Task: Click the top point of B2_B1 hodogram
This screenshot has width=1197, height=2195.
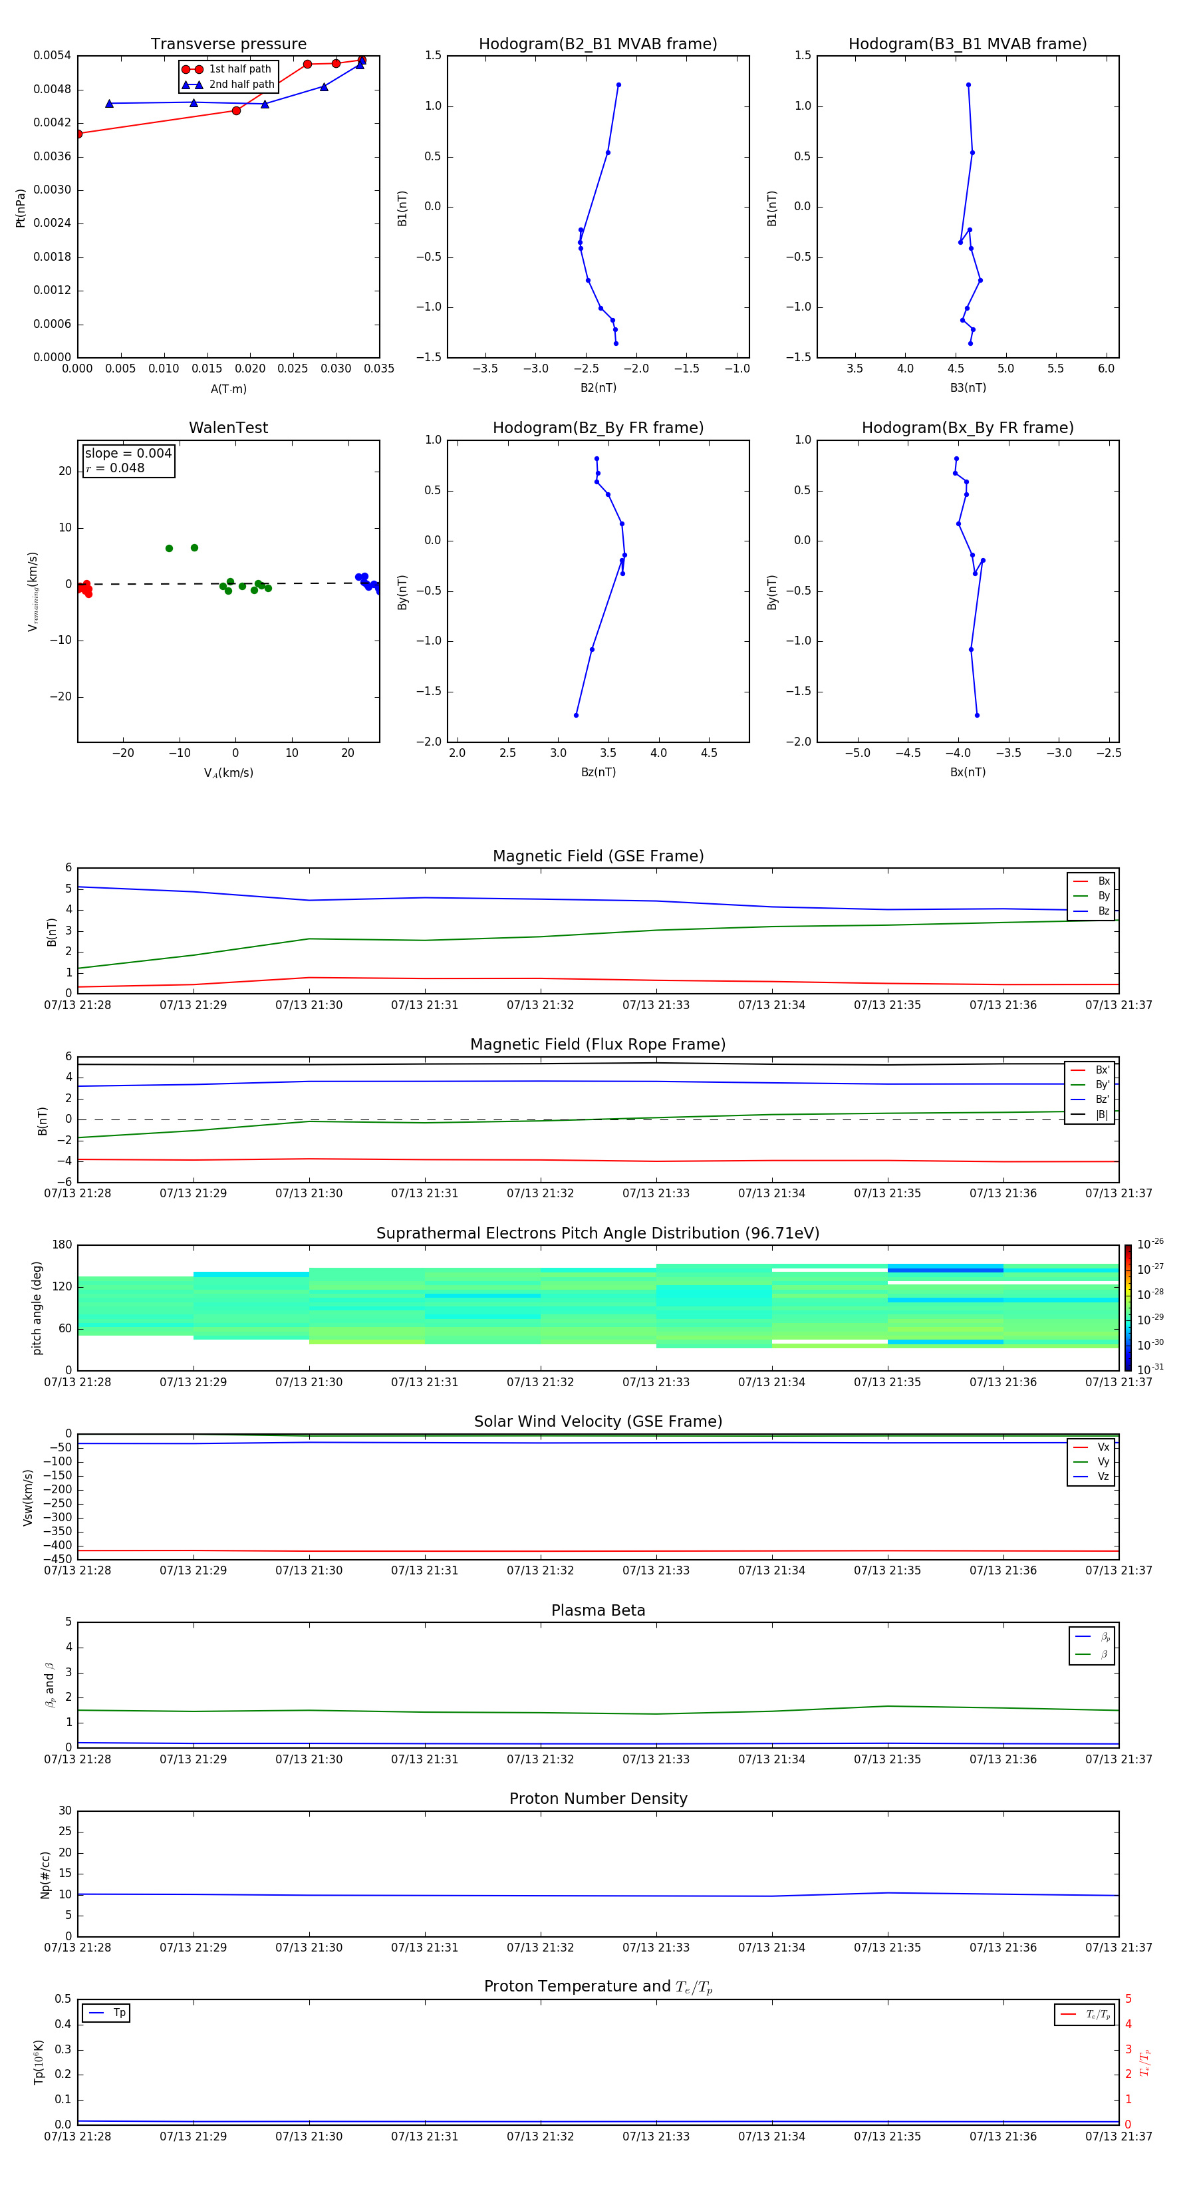Action: 618,85
